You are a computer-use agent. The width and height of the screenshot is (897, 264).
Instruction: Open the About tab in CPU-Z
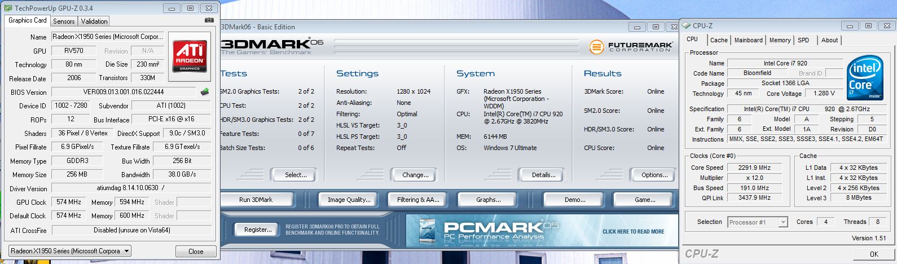[x=829, y=40]
